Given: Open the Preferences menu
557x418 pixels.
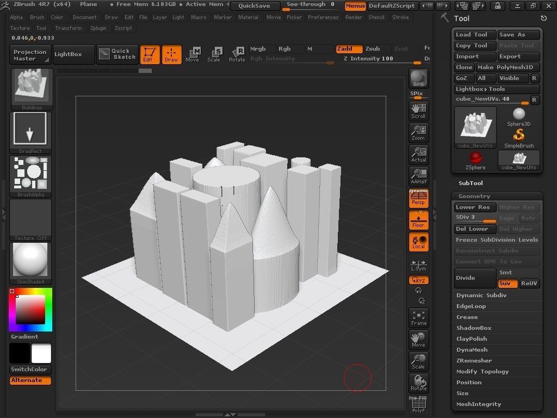Looking at the screenshot, I should click(x=323, y=17).
